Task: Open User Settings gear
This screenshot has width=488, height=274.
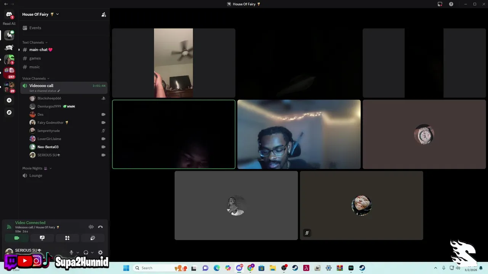Action: pyautogui.click(x=100, y=252)
